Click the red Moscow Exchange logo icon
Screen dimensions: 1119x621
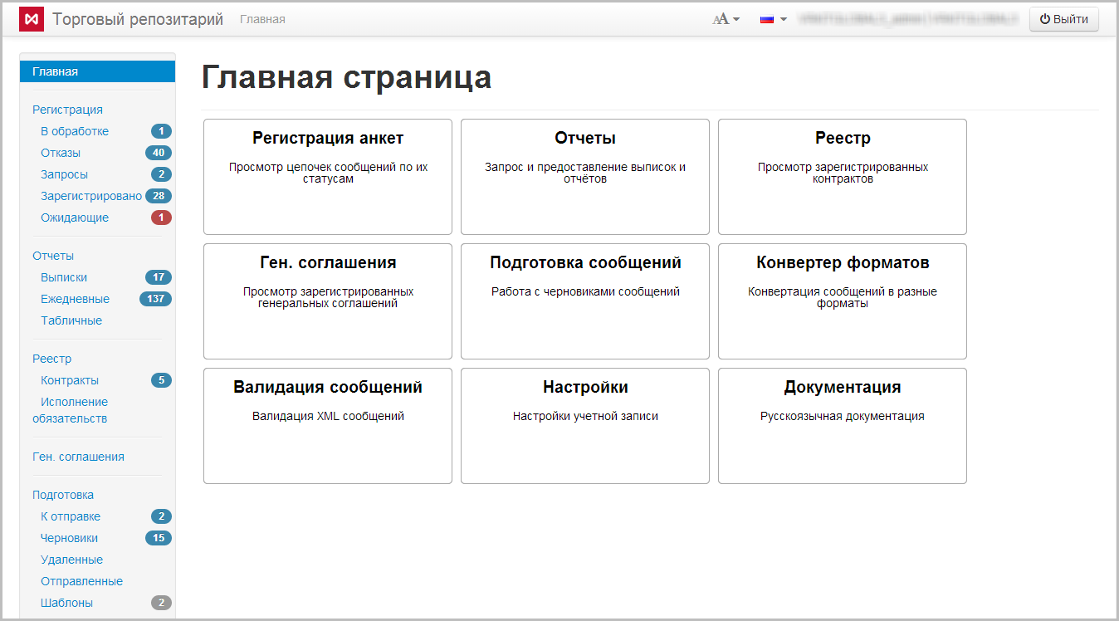coord(32,19)
